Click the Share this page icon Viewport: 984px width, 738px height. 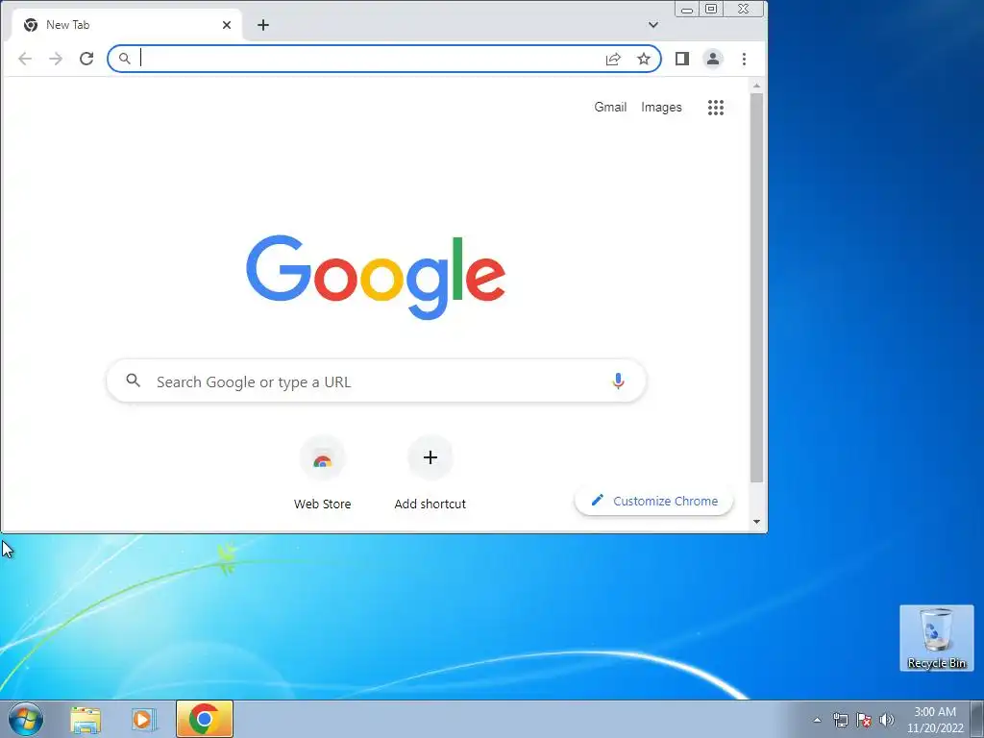tap(613, 59)
